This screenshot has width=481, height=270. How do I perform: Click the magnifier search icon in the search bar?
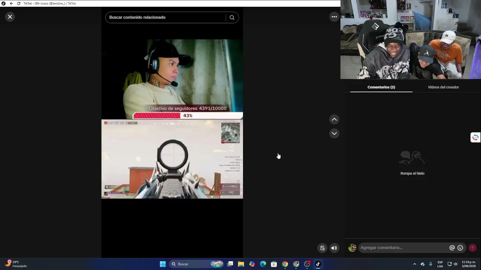point(232,17)
